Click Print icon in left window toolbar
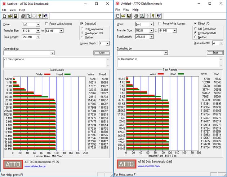 click(23, 16)
